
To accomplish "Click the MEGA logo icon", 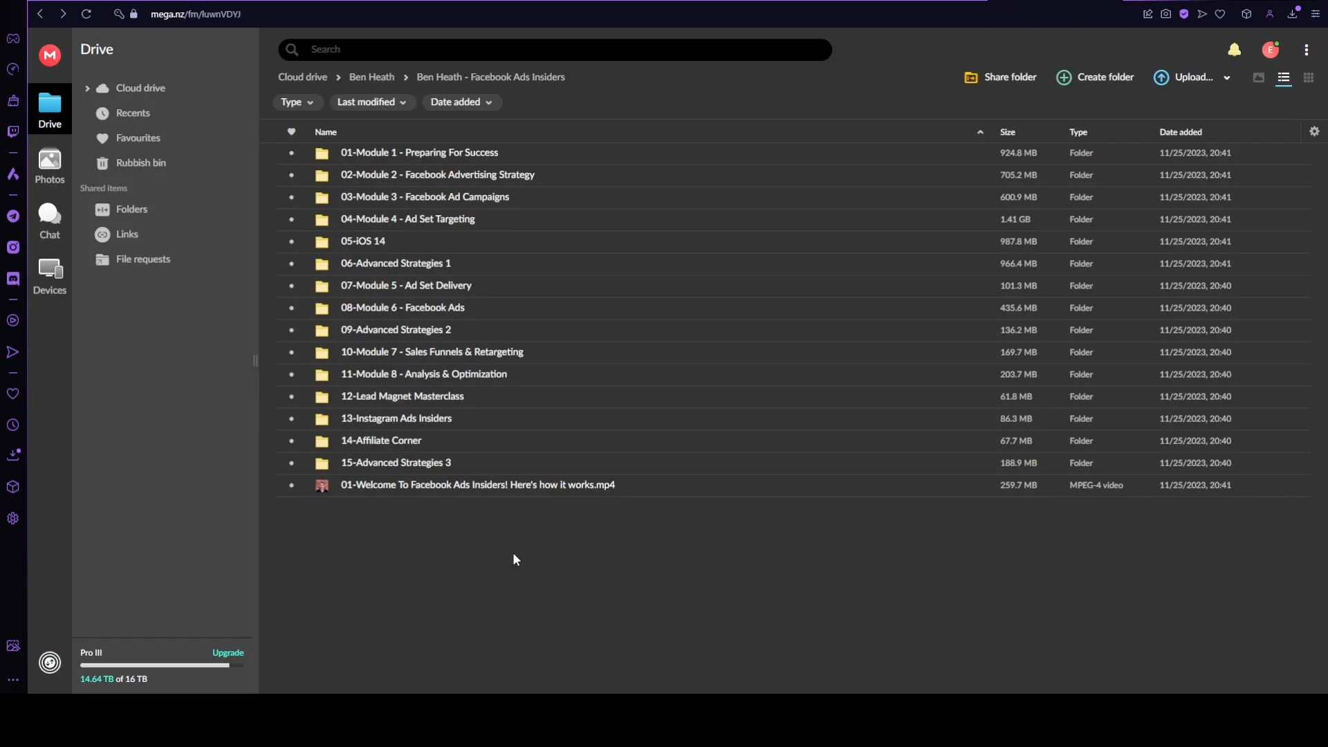I will click(x=49, y=55).
